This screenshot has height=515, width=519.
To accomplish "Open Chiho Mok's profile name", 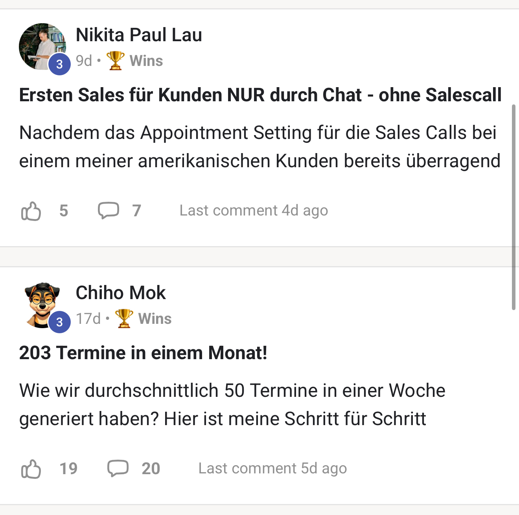I will (x=121, y=293).
